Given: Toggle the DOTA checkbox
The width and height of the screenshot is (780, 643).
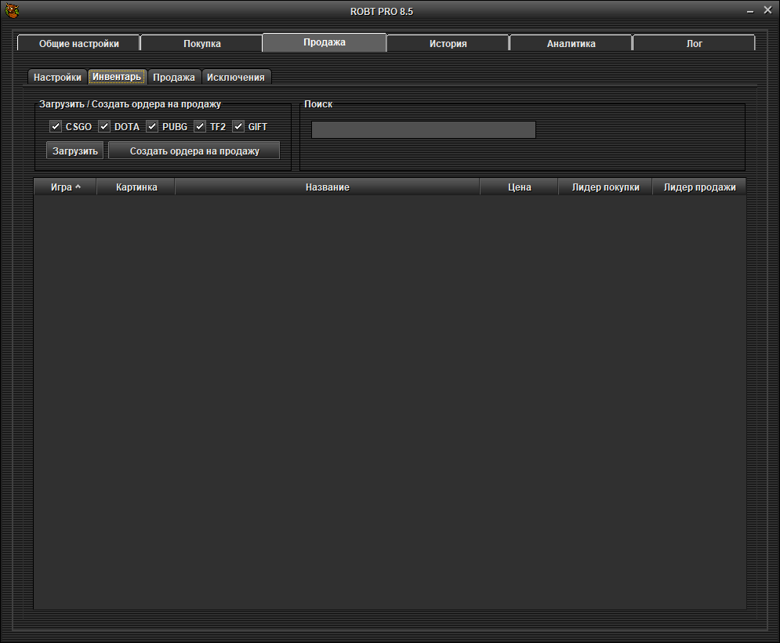Looking at the screenshot, I should coord(104,126).
